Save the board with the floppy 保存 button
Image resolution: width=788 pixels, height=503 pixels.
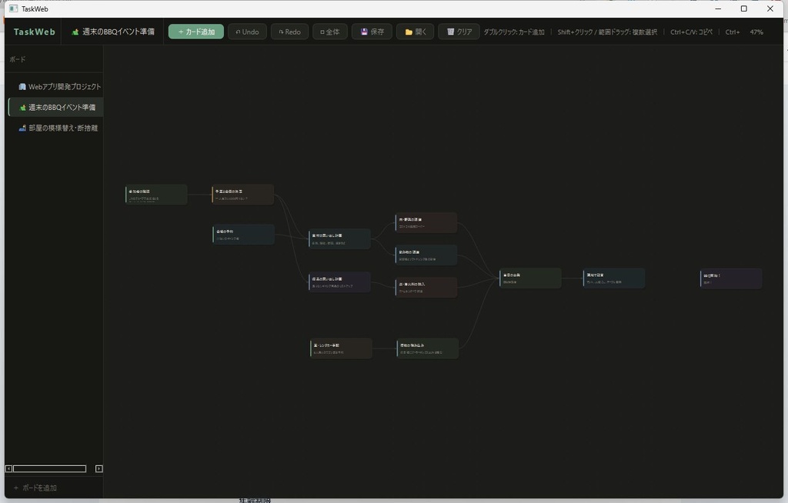point(372,32)
